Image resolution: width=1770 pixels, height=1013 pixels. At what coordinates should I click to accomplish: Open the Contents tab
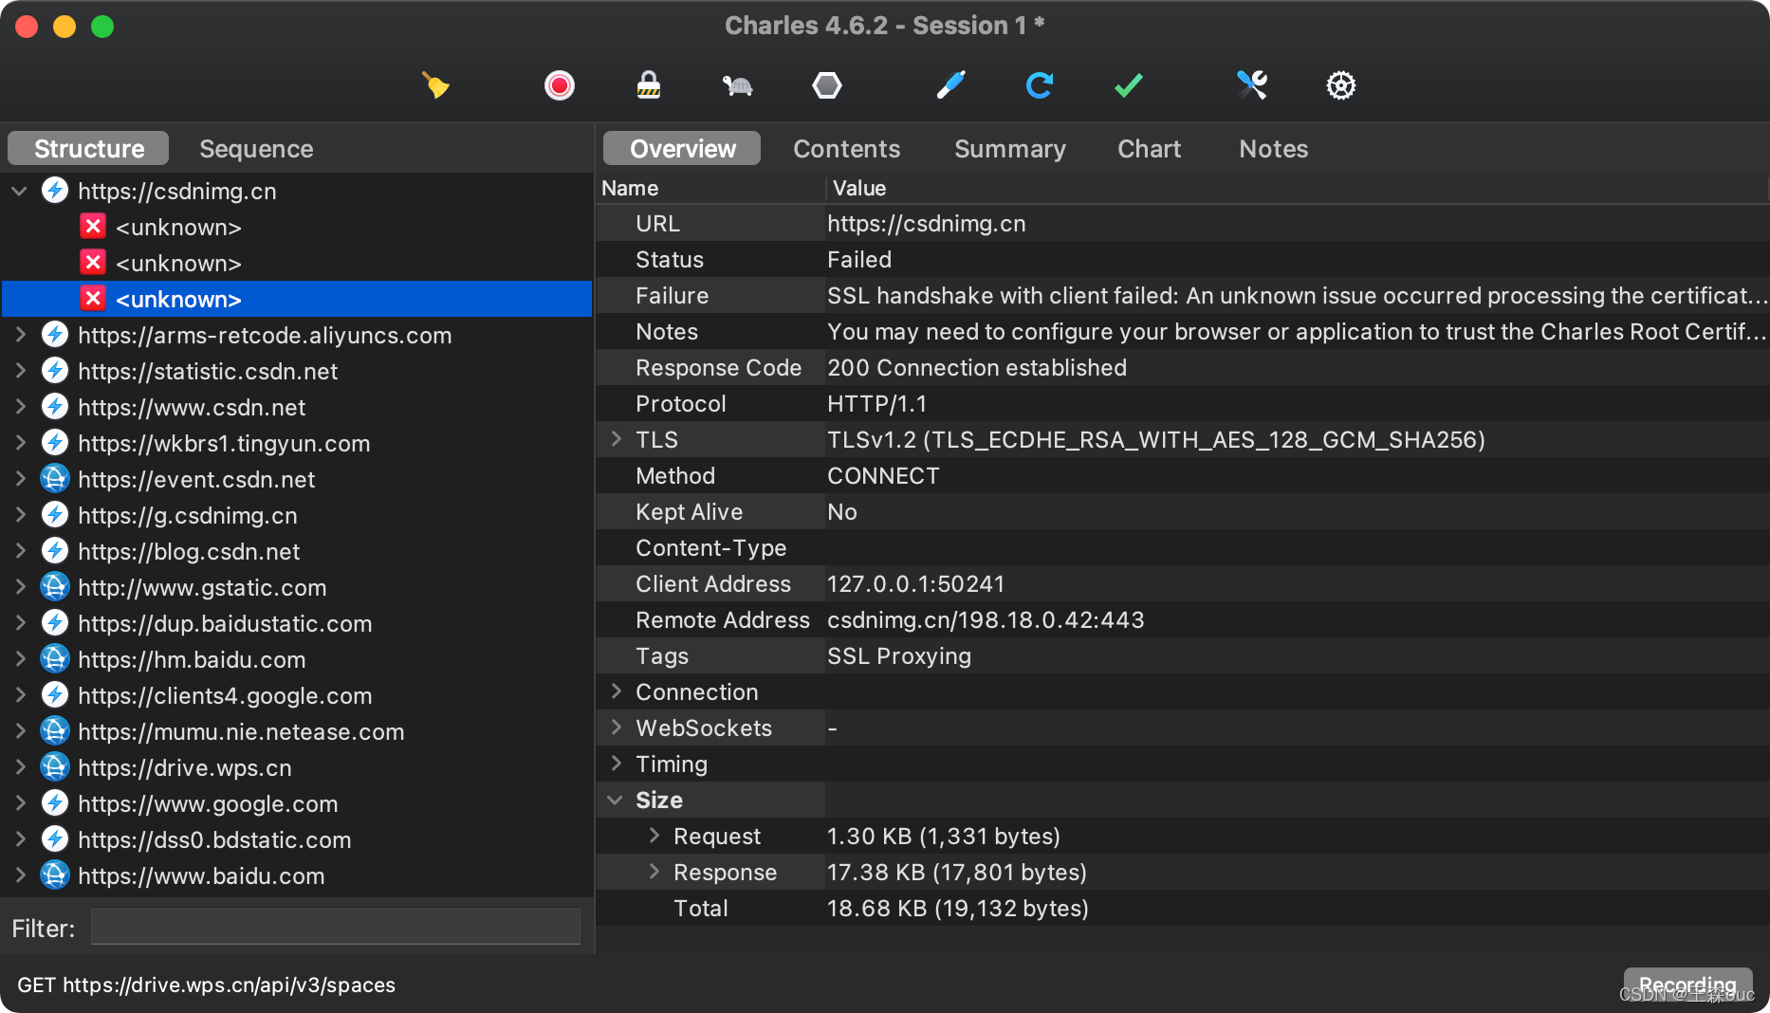click(x=846, y=149)
